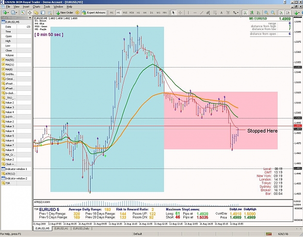
Task: Switch to the EURUSD,Daily chart tab
Action: pos(81,229)
